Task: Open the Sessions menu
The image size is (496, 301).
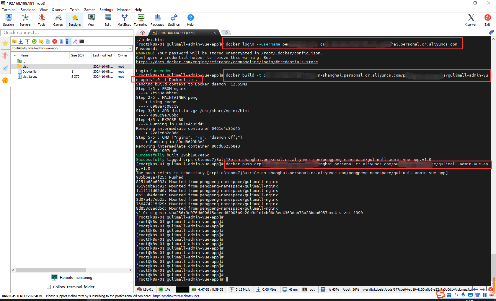Action: (28, 10)
